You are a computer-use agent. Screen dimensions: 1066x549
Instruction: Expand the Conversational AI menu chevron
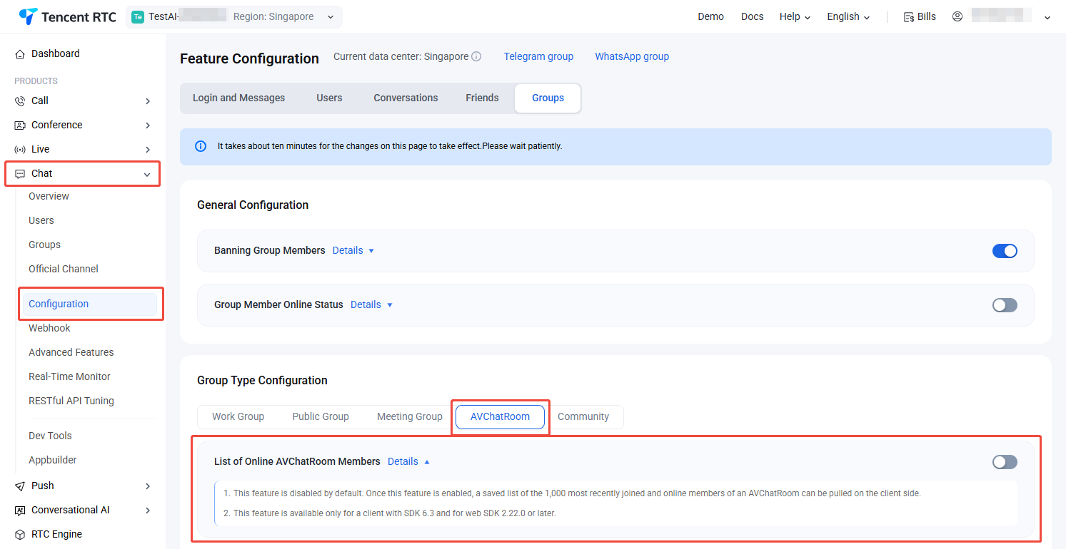coord(148,510)
